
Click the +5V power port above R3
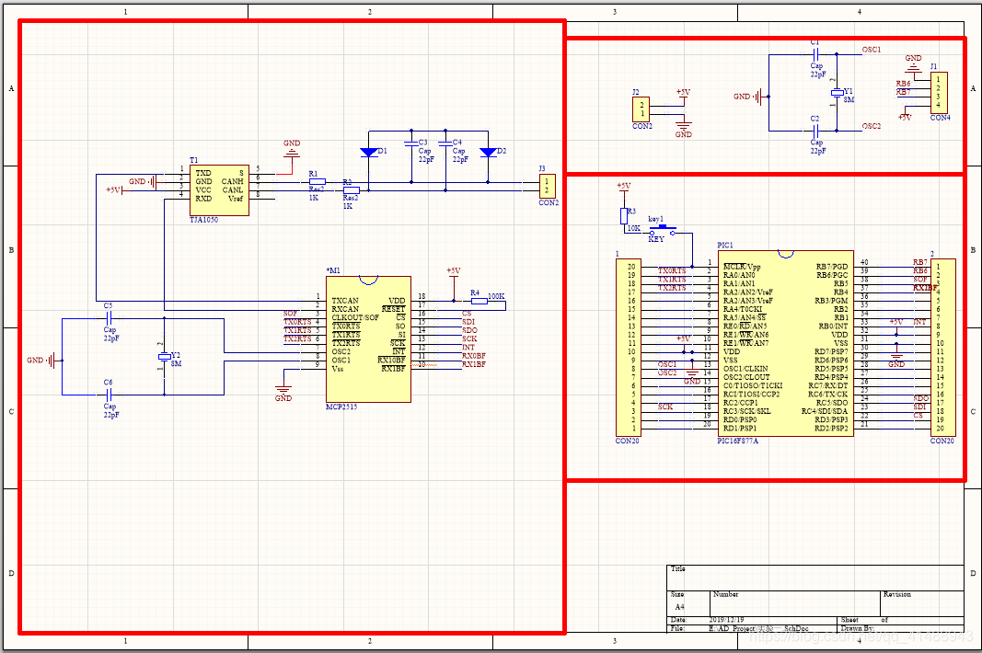coord(624,188)
